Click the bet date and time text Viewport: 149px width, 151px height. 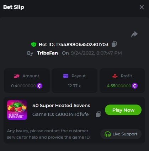96,53
